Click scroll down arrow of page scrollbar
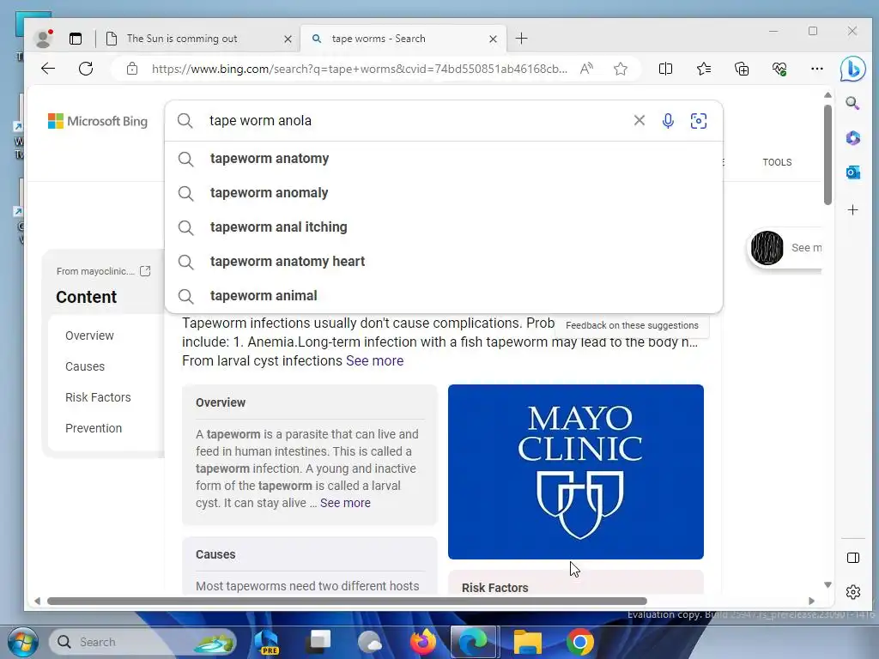The height and width of the screenshot is (659, 879). [x=827, y=585]
